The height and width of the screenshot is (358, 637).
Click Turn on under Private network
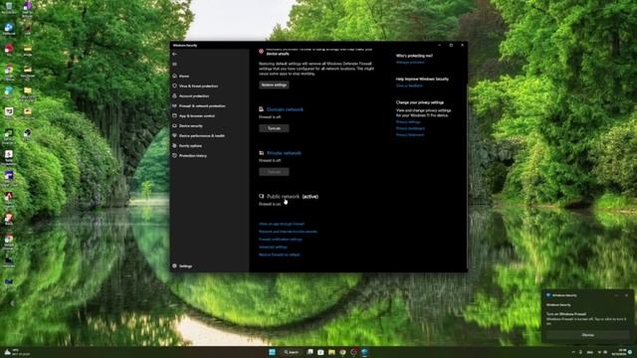tap(275, 172)
